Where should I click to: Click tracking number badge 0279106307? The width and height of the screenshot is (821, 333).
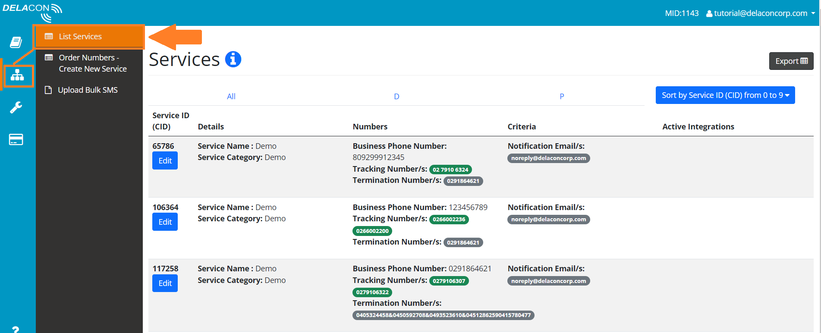449,281
